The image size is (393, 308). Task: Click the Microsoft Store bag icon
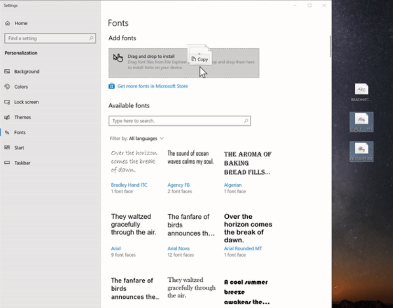point(112,86)
